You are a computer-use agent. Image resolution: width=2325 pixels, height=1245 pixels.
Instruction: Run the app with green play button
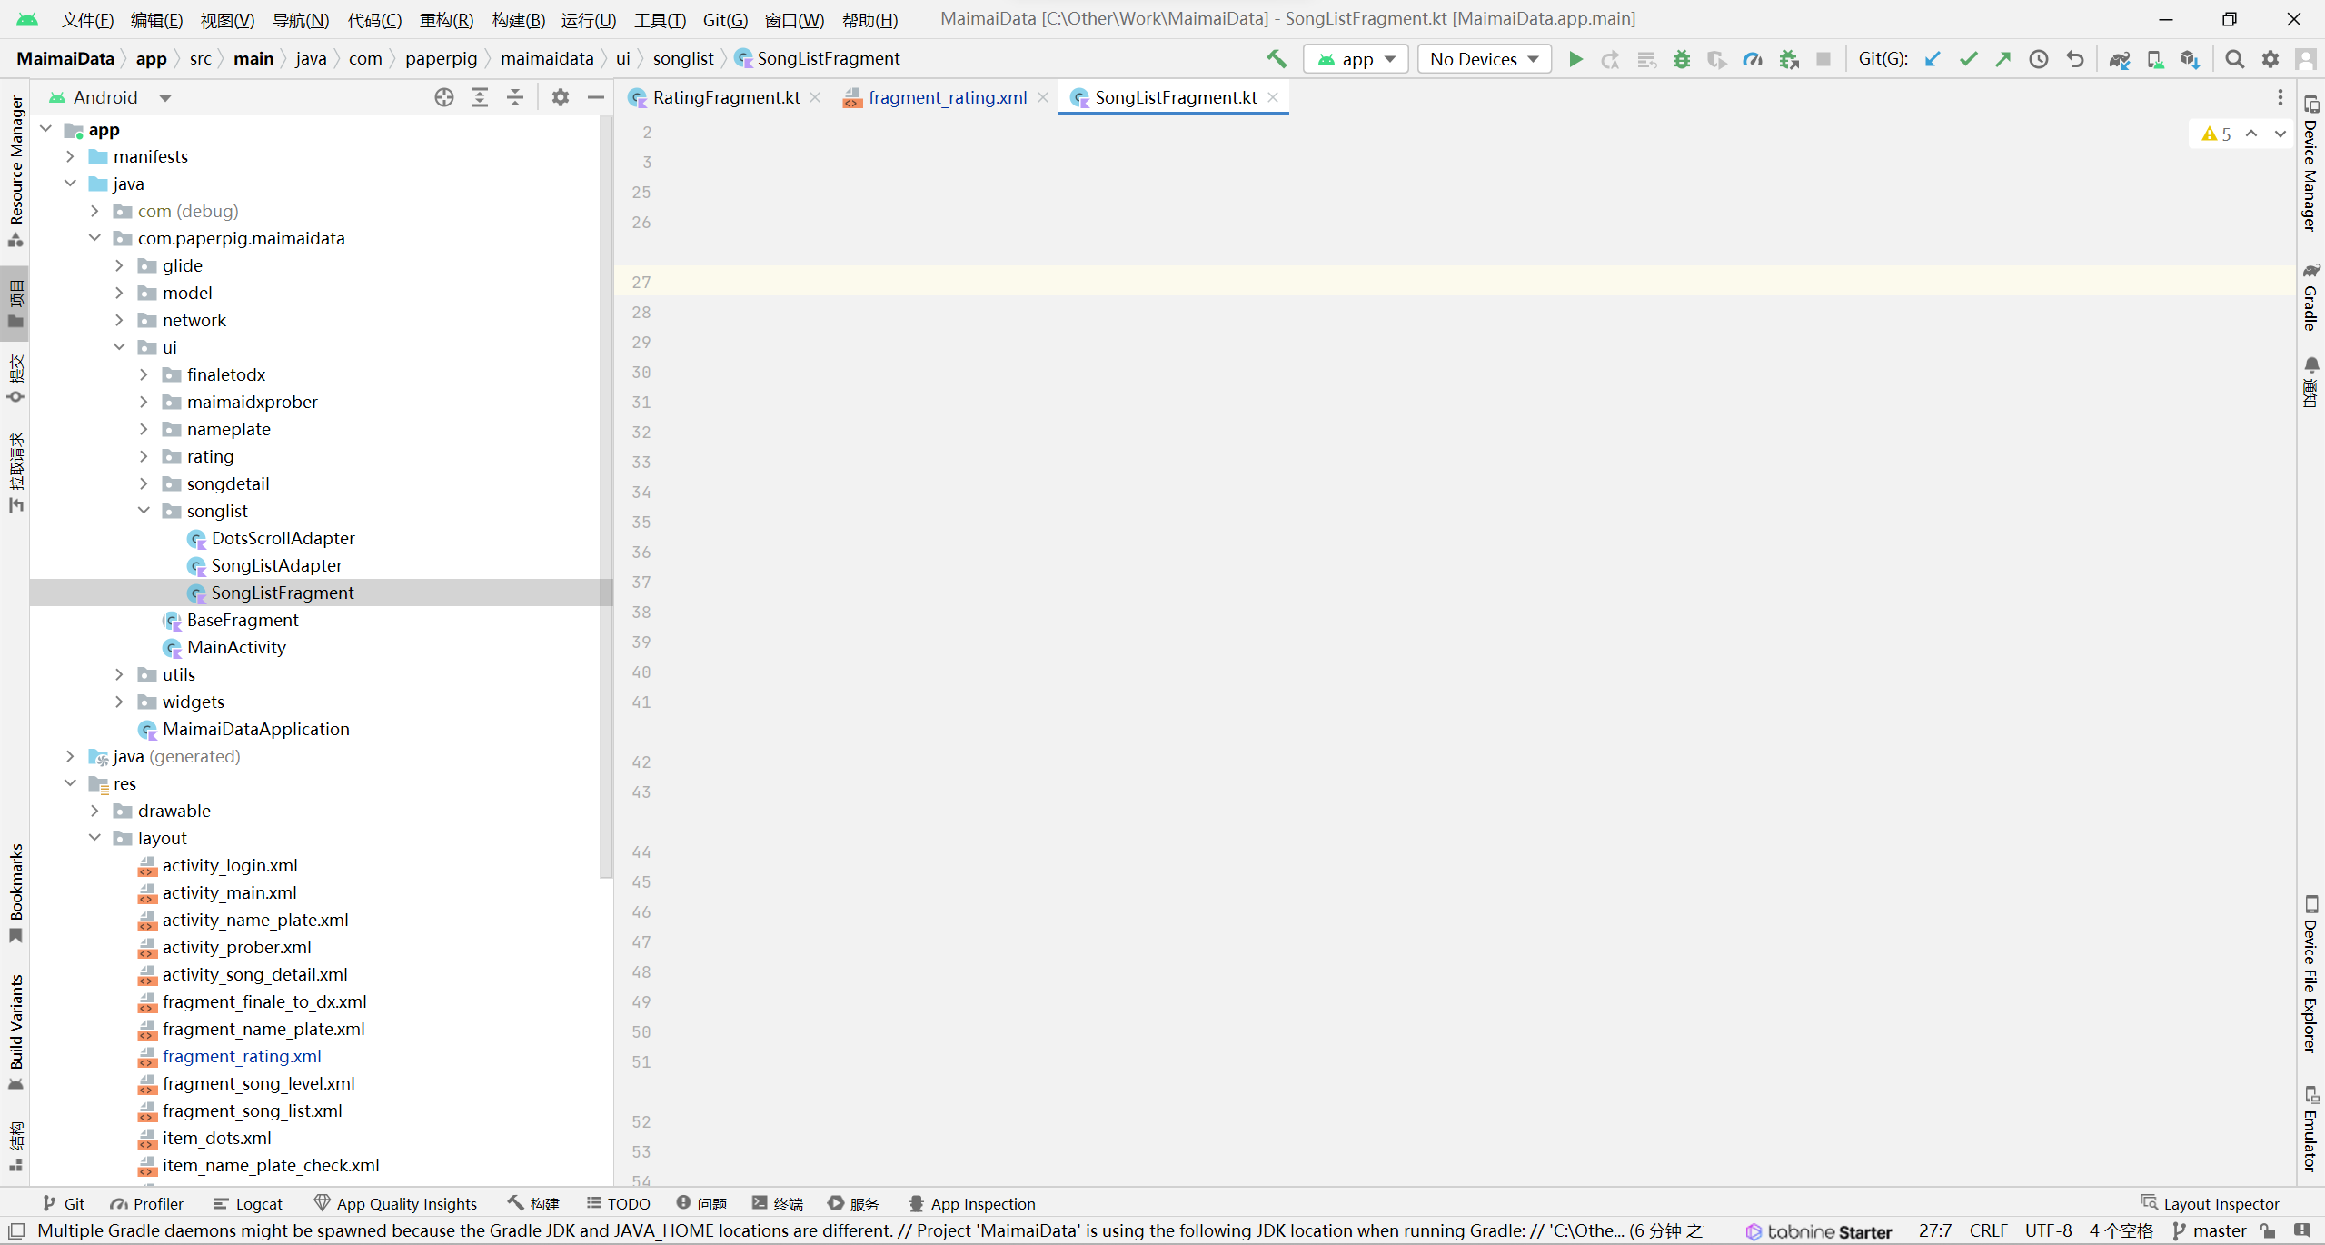click(1575, 59)
